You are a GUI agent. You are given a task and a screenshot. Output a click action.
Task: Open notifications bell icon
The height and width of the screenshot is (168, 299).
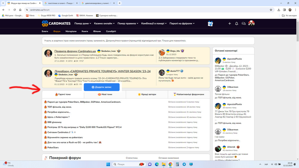[237, 24]
